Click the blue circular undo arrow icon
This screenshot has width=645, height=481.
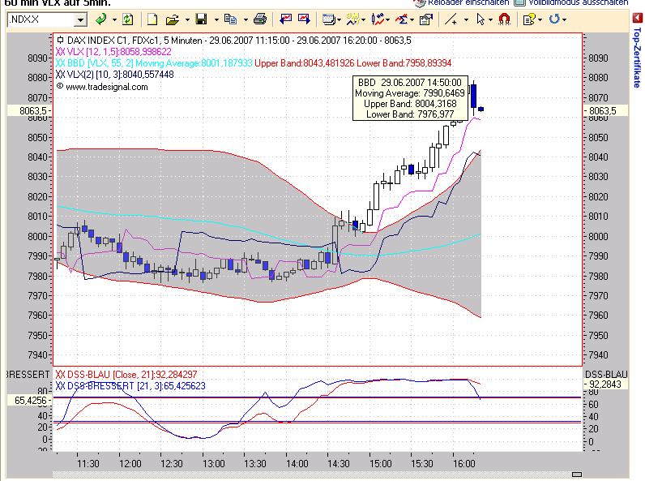554,19
